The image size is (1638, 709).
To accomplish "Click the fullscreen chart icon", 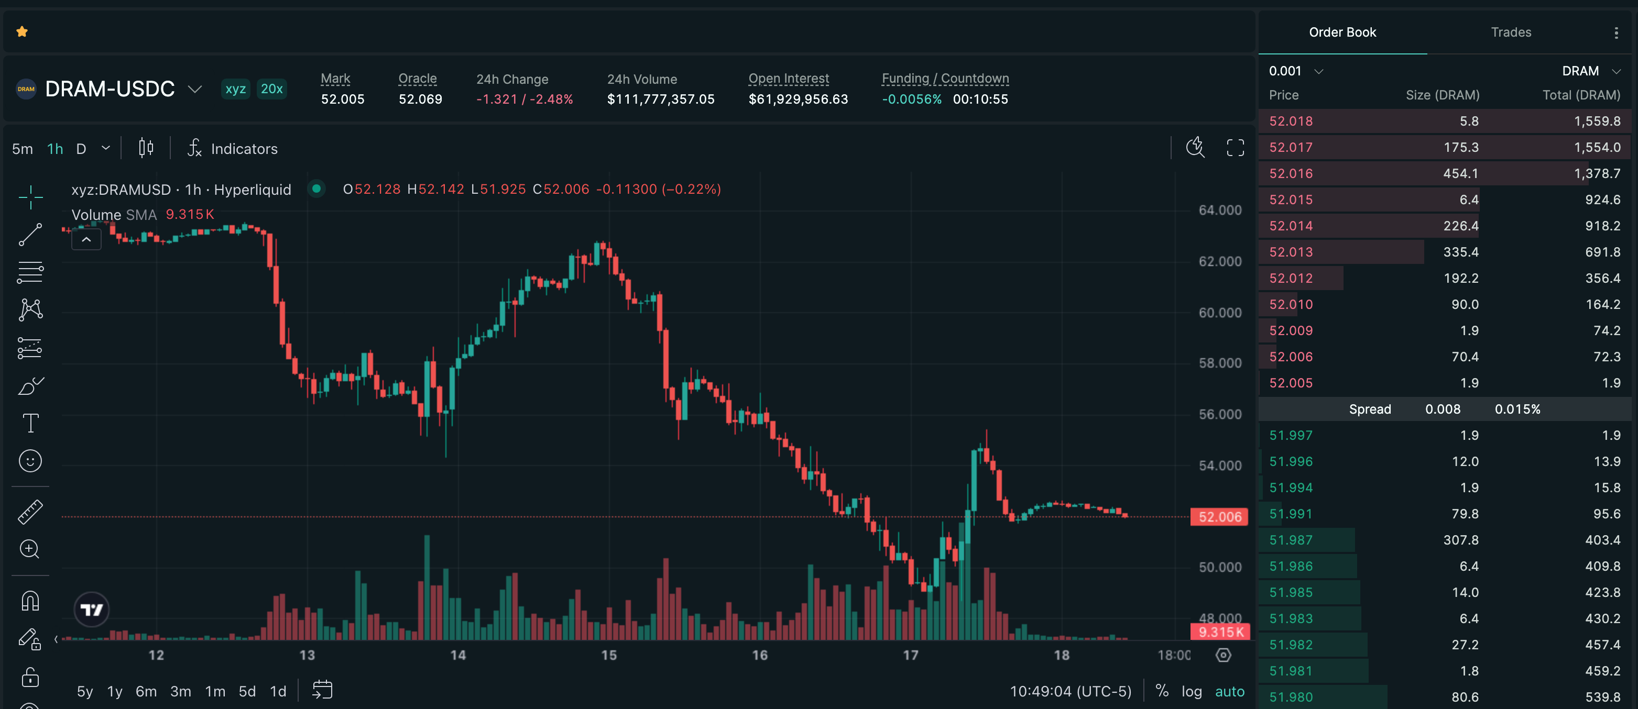I will [1235, 148].
